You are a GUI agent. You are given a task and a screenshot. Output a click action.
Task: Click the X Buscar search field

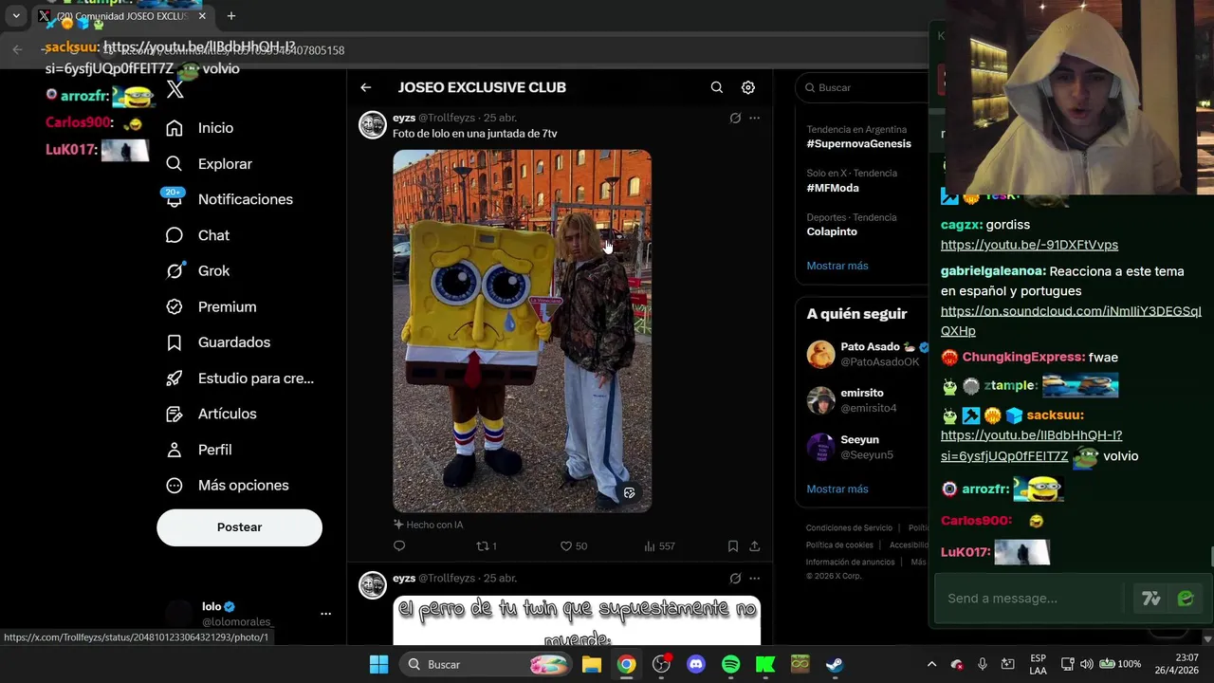point(863,87)
